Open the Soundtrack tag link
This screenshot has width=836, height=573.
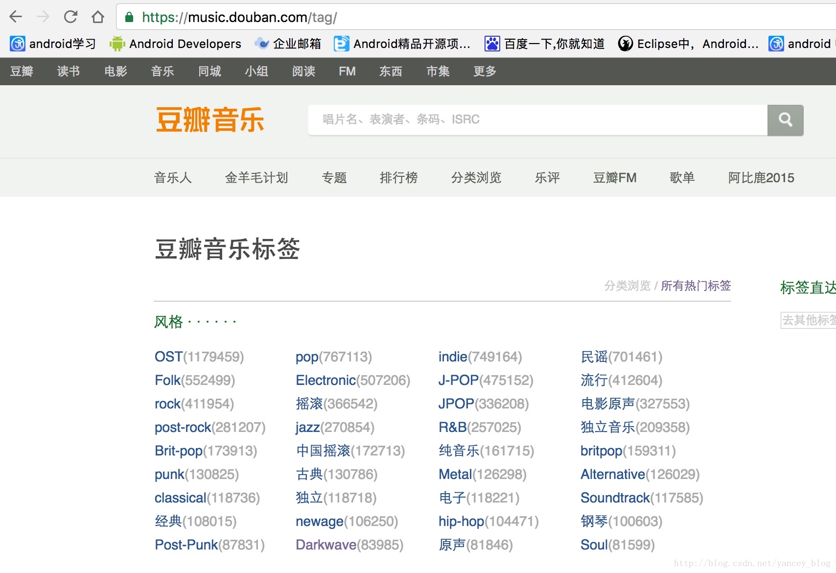click(x=615, y=498)
